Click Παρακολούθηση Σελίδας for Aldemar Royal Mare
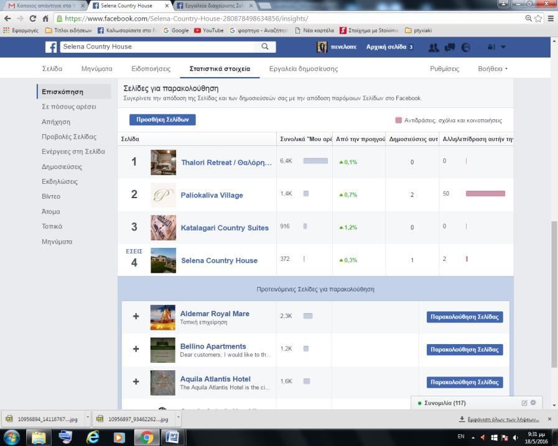 (x=465, y=317)
